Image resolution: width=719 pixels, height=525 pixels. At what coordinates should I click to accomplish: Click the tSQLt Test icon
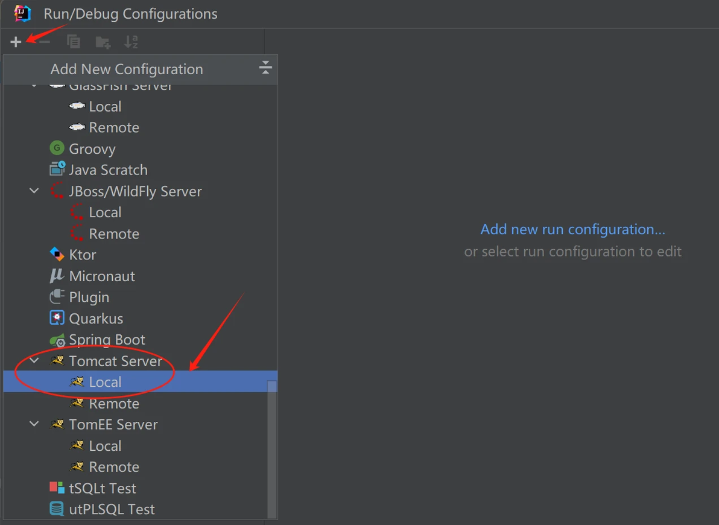57,488
